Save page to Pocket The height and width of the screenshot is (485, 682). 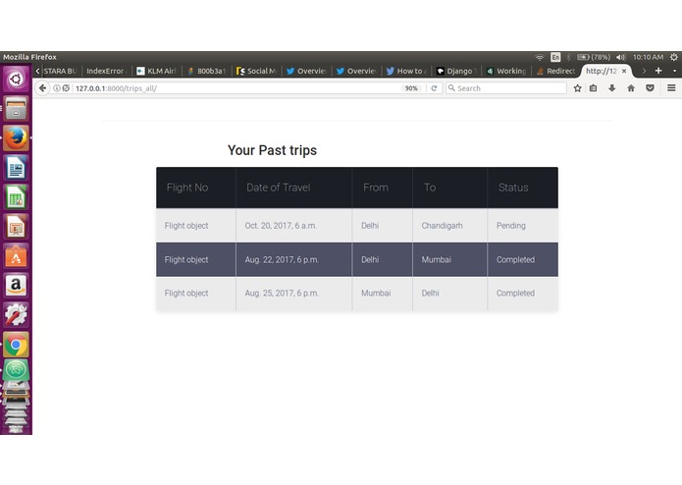click(650, 88)
